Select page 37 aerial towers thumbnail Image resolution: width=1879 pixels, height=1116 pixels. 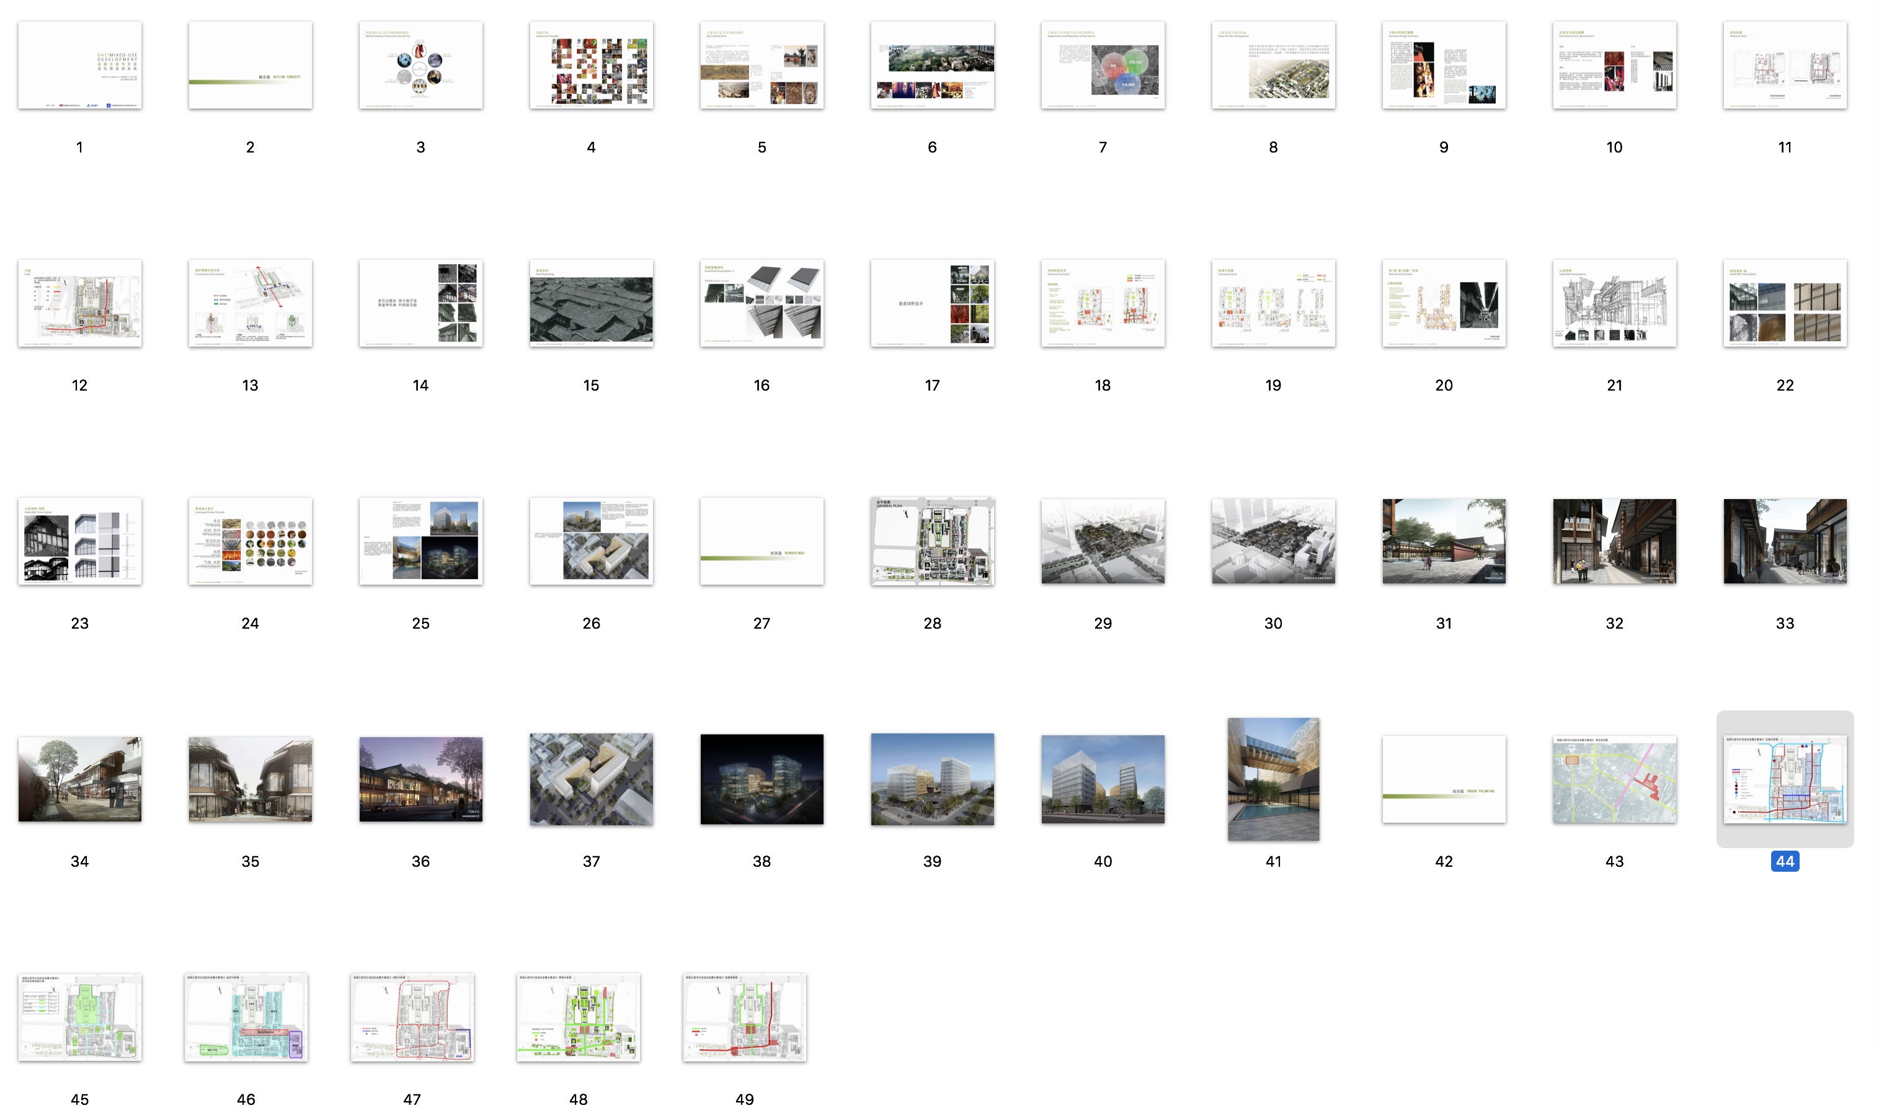(x=591, y=779)
